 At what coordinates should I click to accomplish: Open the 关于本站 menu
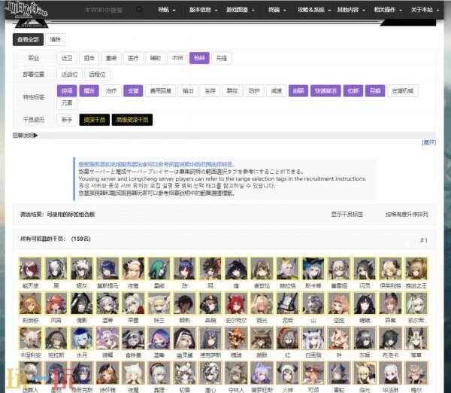pos(425,10)
